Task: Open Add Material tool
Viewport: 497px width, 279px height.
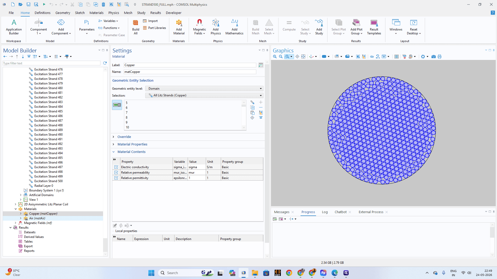Action: tap(179, 27)
